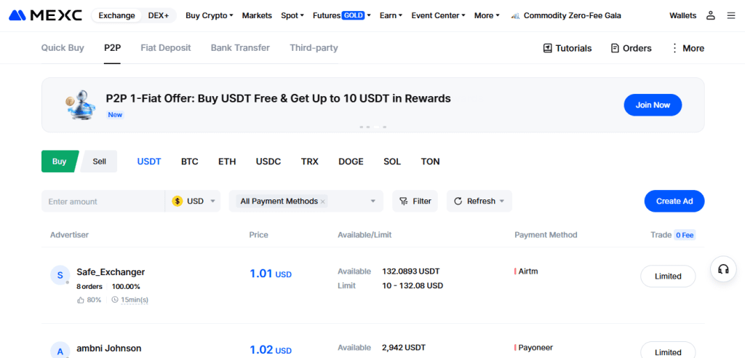This screenshot has width=745, height=358.
Task: Click the 15min(s) clock indicator
Action: [130, 300]
